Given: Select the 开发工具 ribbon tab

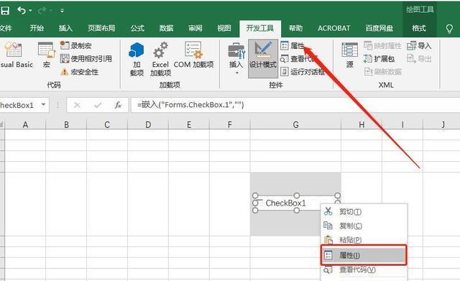Looking at the screenshot, I should click(x=260, y=29).
